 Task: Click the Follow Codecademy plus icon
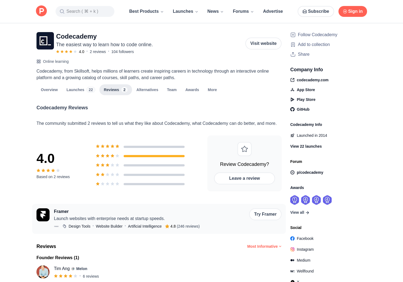pyautogui.click(x=293, y=35)
